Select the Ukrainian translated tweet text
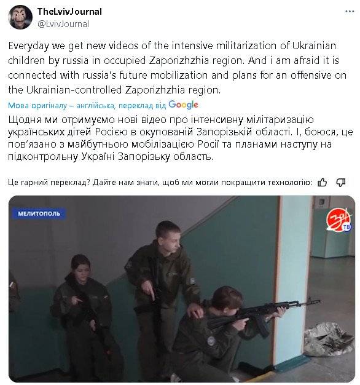 pos(180,138)
